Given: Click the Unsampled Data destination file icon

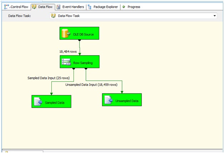Looking at the screenshot, I should pyautogui.click(x=109, y=100).
